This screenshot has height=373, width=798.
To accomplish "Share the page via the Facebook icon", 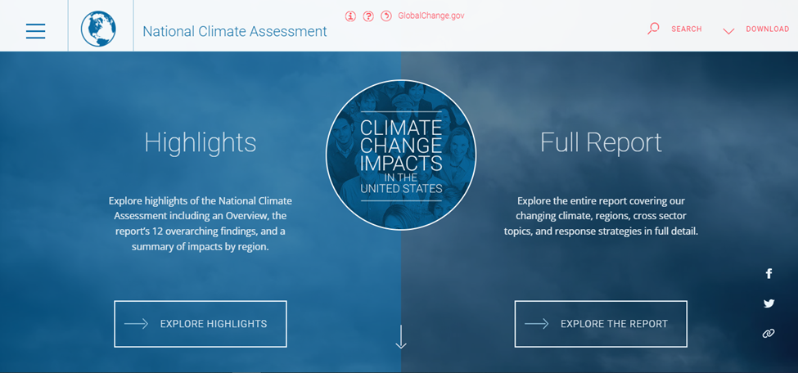I will pyautogui.click(x=769, y=274).
